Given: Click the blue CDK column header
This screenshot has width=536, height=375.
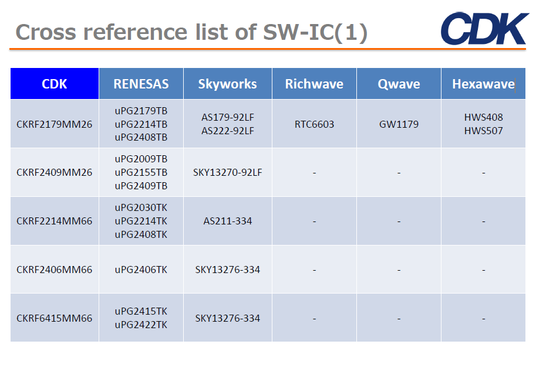Looking at the screenshot, I should pos(55,84).
